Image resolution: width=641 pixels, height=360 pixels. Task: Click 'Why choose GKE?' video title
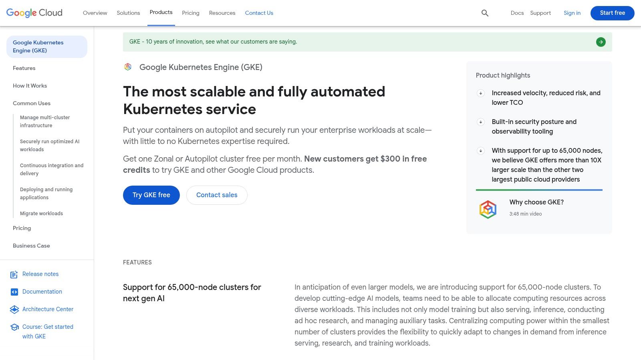click(x=536, y=202)
